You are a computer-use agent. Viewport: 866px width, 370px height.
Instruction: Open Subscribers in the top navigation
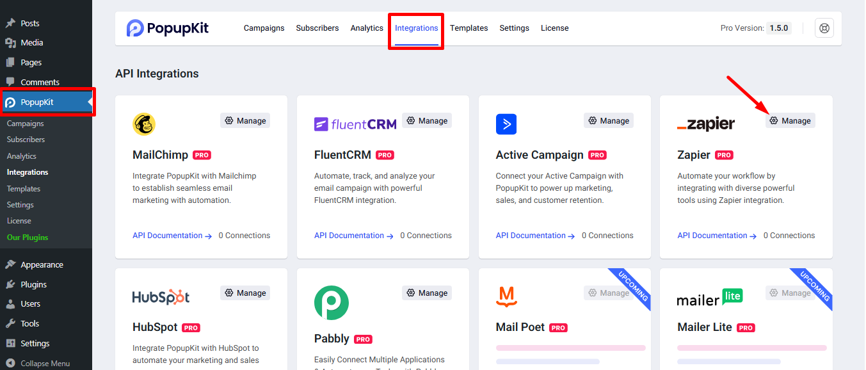tap(317, 28)
